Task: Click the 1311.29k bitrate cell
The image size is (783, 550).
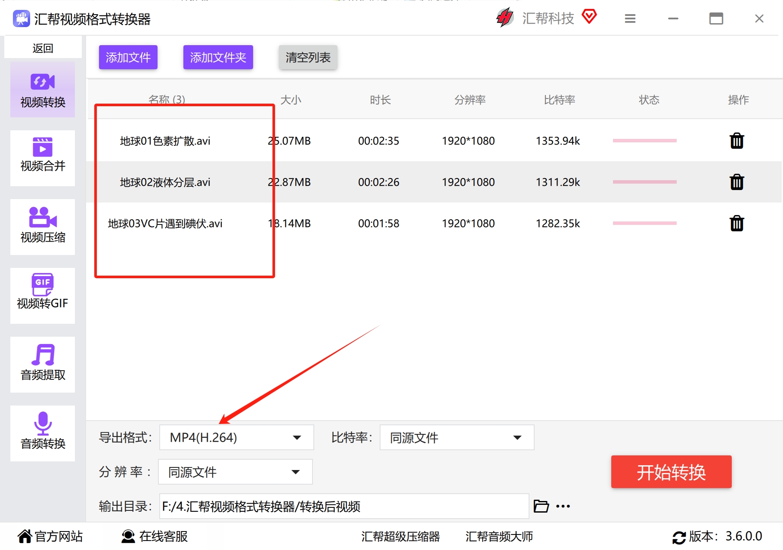Action: pyautogui.click(x=557, y=182)
